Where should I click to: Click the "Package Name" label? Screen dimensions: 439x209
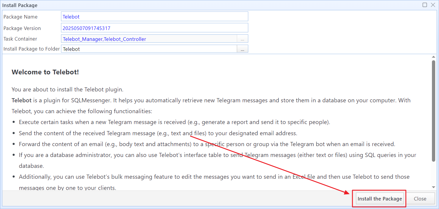(21, 17)
